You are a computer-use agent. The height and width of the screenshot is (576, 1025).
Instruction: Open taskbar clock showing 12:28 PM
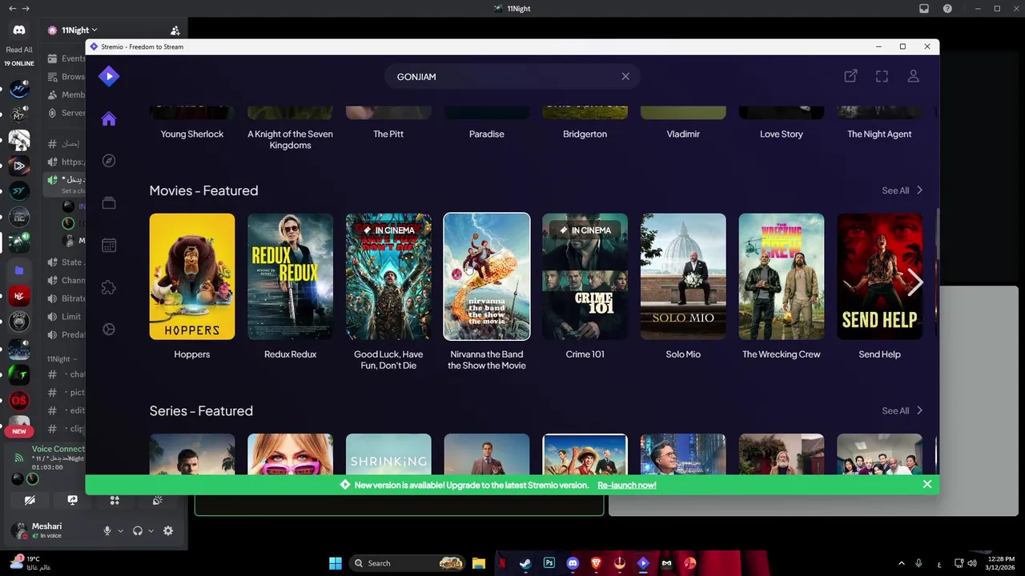click(x=1001, y=563)
